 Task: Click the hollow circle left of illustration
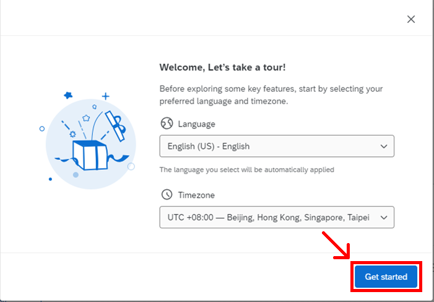coord(42,129)
